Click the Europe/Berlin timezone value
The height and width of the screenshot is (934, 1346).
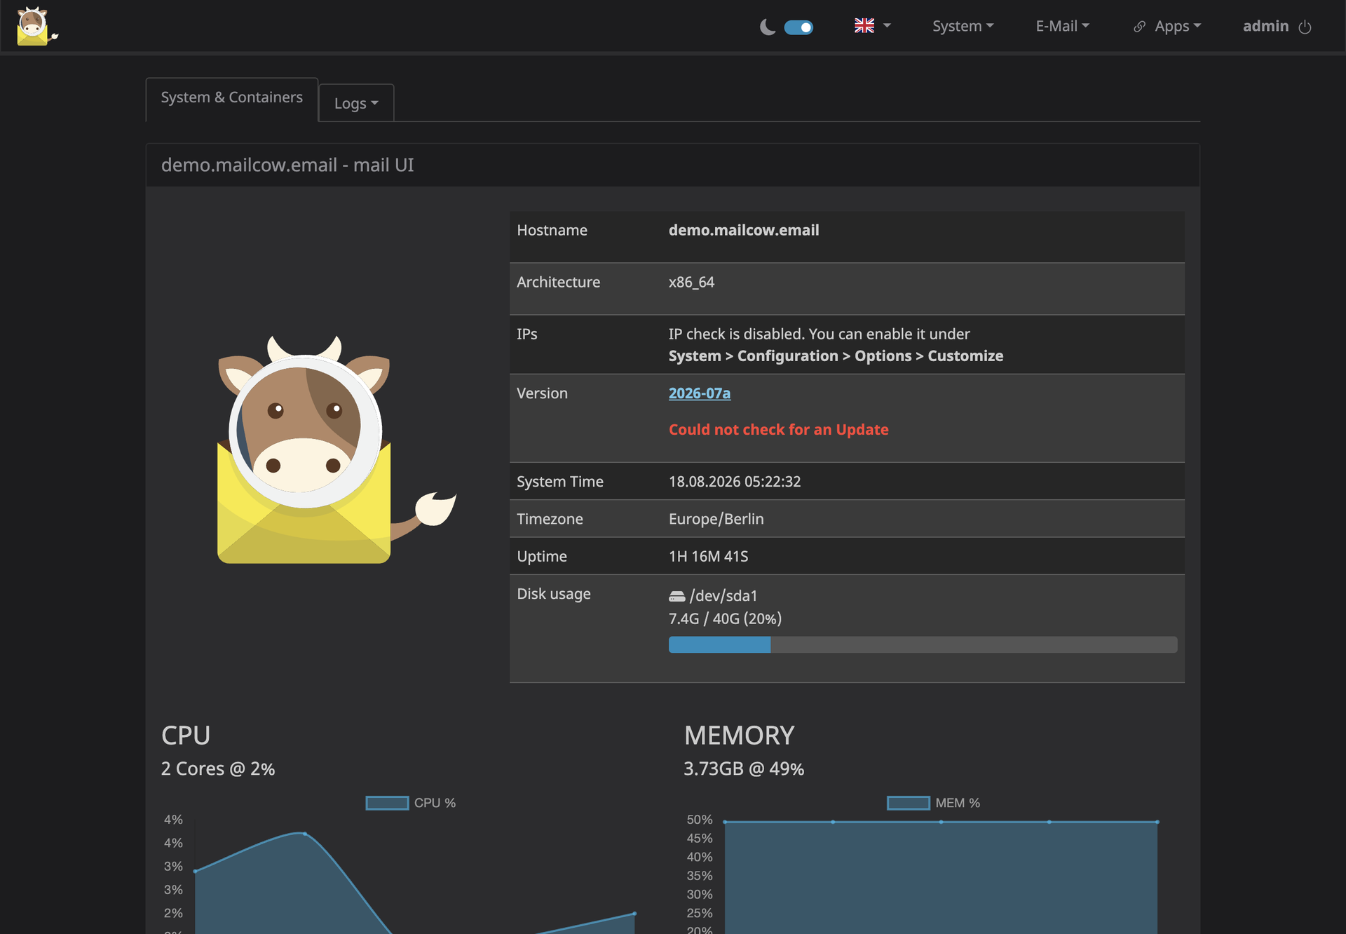716,519
